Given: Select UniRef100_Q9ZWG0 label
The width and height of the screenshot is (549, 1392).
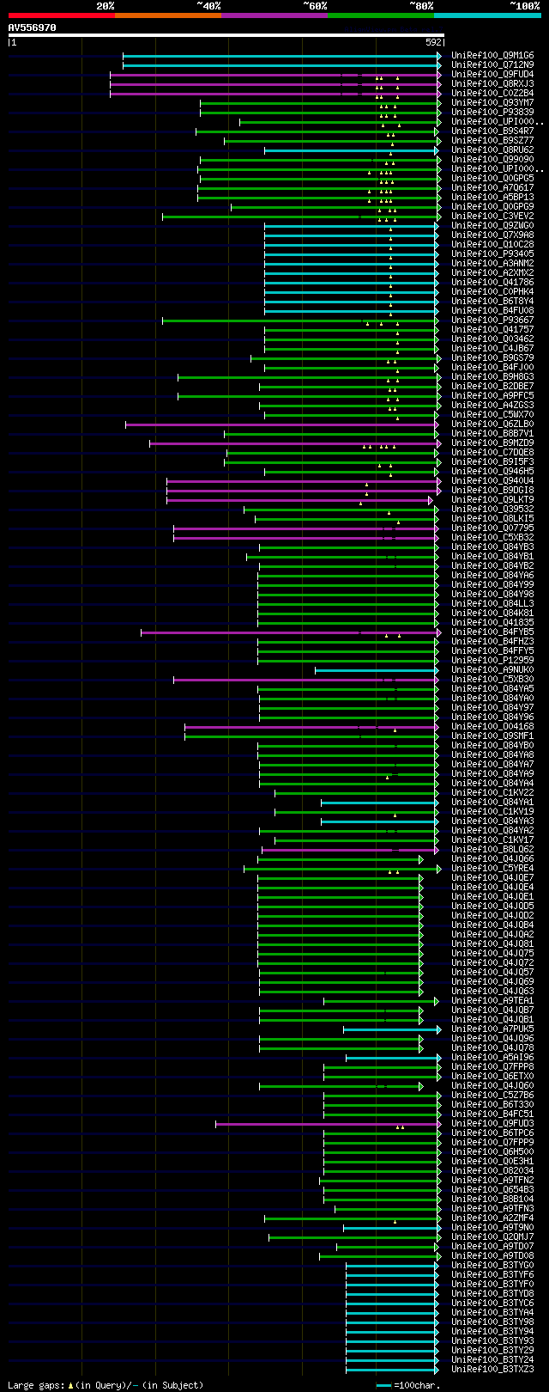Looking at the screenshot, I should (x=492, y=226).
